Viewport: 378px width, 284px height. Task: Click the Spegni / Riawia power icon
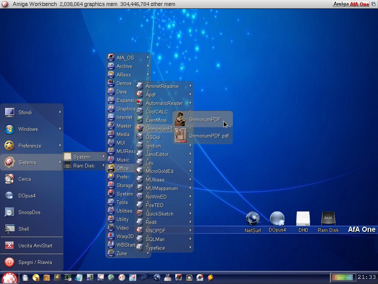point(10,262)
